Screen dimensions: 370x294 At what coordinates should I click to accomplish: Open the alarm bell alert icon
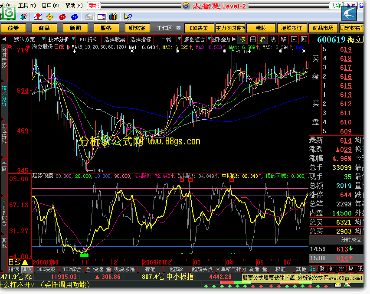click(23, 17)
